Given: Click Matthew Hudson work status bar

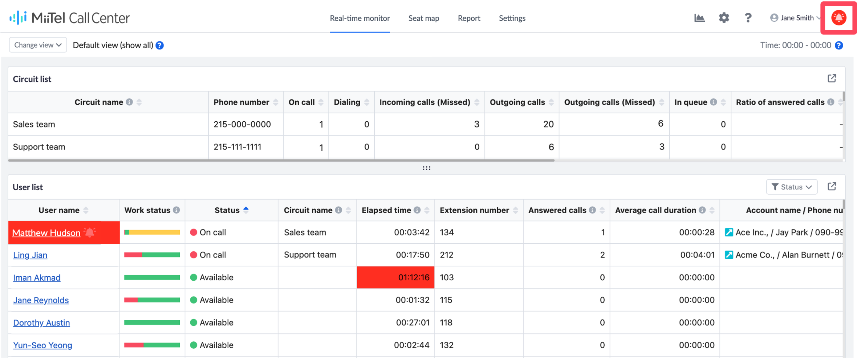Looking at the screenshot, I should [152, 232].
